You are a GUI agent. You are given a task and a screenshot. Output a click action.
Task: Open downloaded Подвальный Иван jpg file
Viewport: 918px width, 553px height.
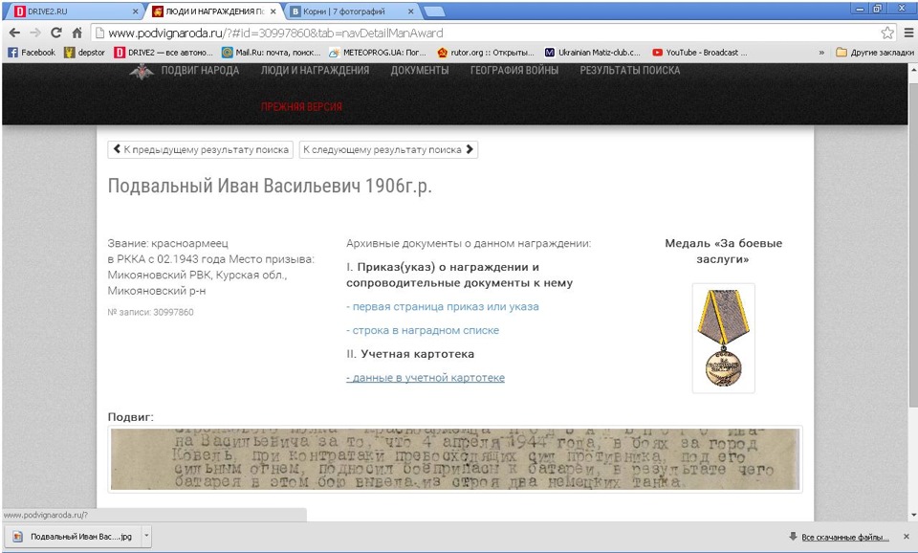click(x=74, y=537)
